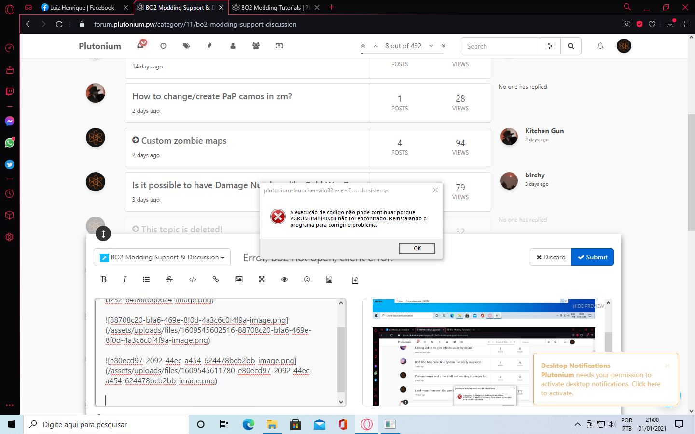Click the Plutonium forum logo text

100,46
